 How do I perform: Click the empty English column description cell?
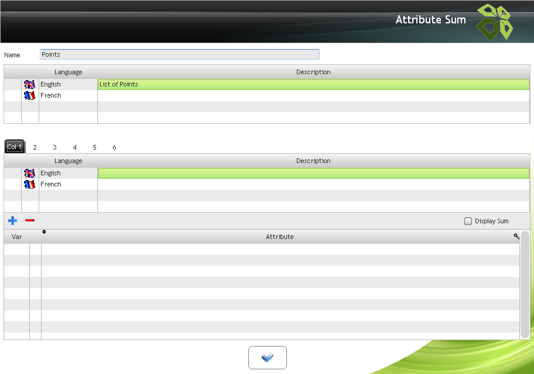(313, 173)
